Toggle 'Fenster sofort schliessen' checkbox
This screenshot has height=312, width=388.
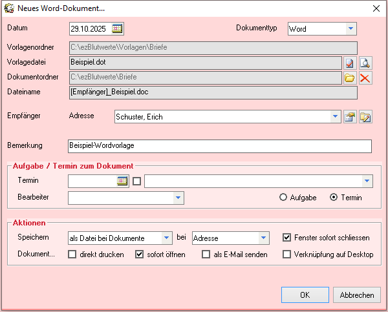click(287, 238)
